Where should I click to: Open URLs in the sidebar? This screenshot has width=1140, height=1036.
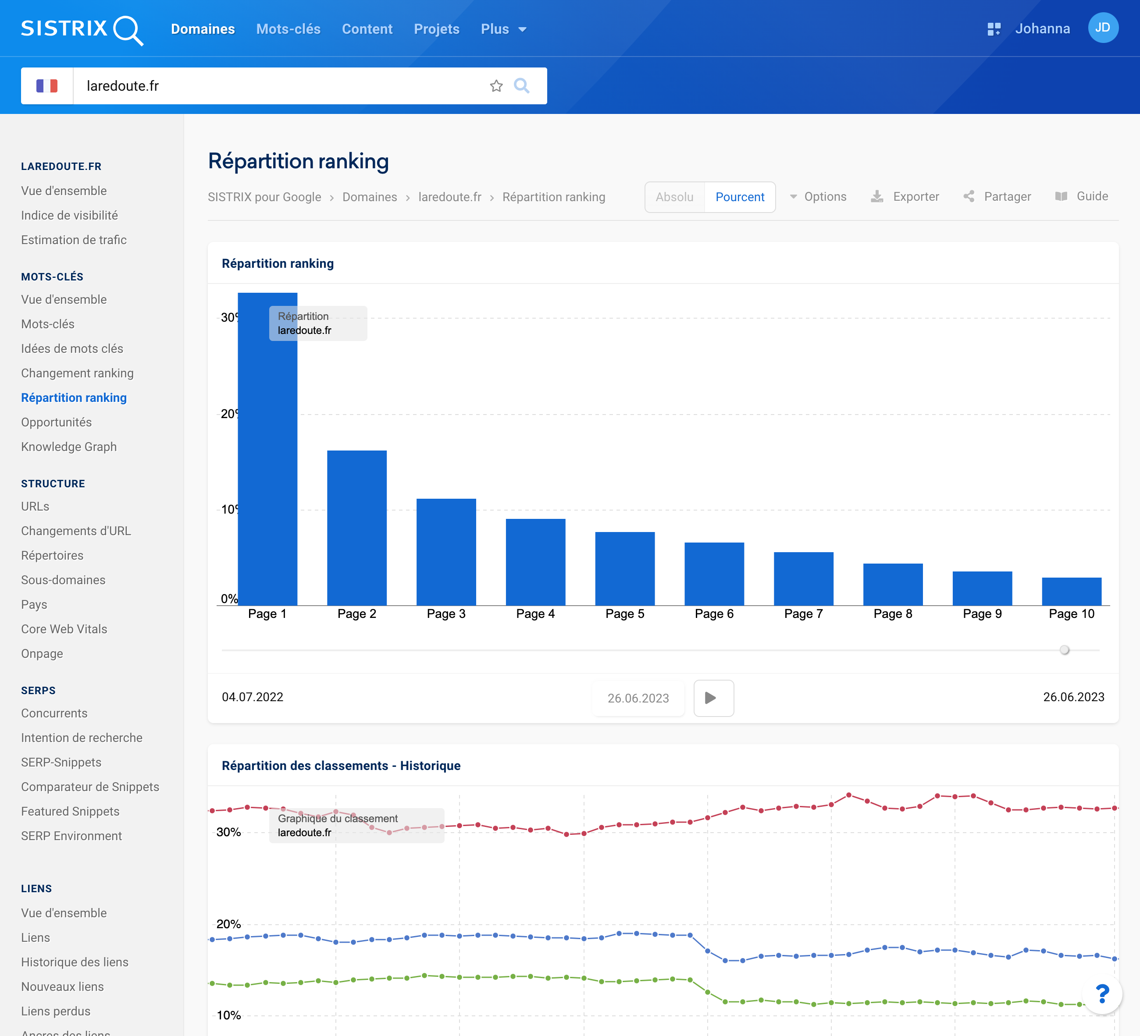click(35, 507)
